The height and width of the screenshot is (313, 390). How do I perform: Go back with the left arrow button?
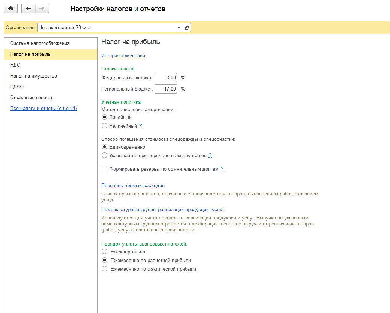click(28, 8)
